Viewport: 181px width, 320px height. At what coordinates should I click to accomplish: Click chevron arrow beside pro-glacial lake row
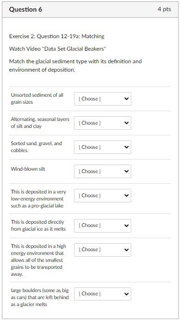point(127,195)
